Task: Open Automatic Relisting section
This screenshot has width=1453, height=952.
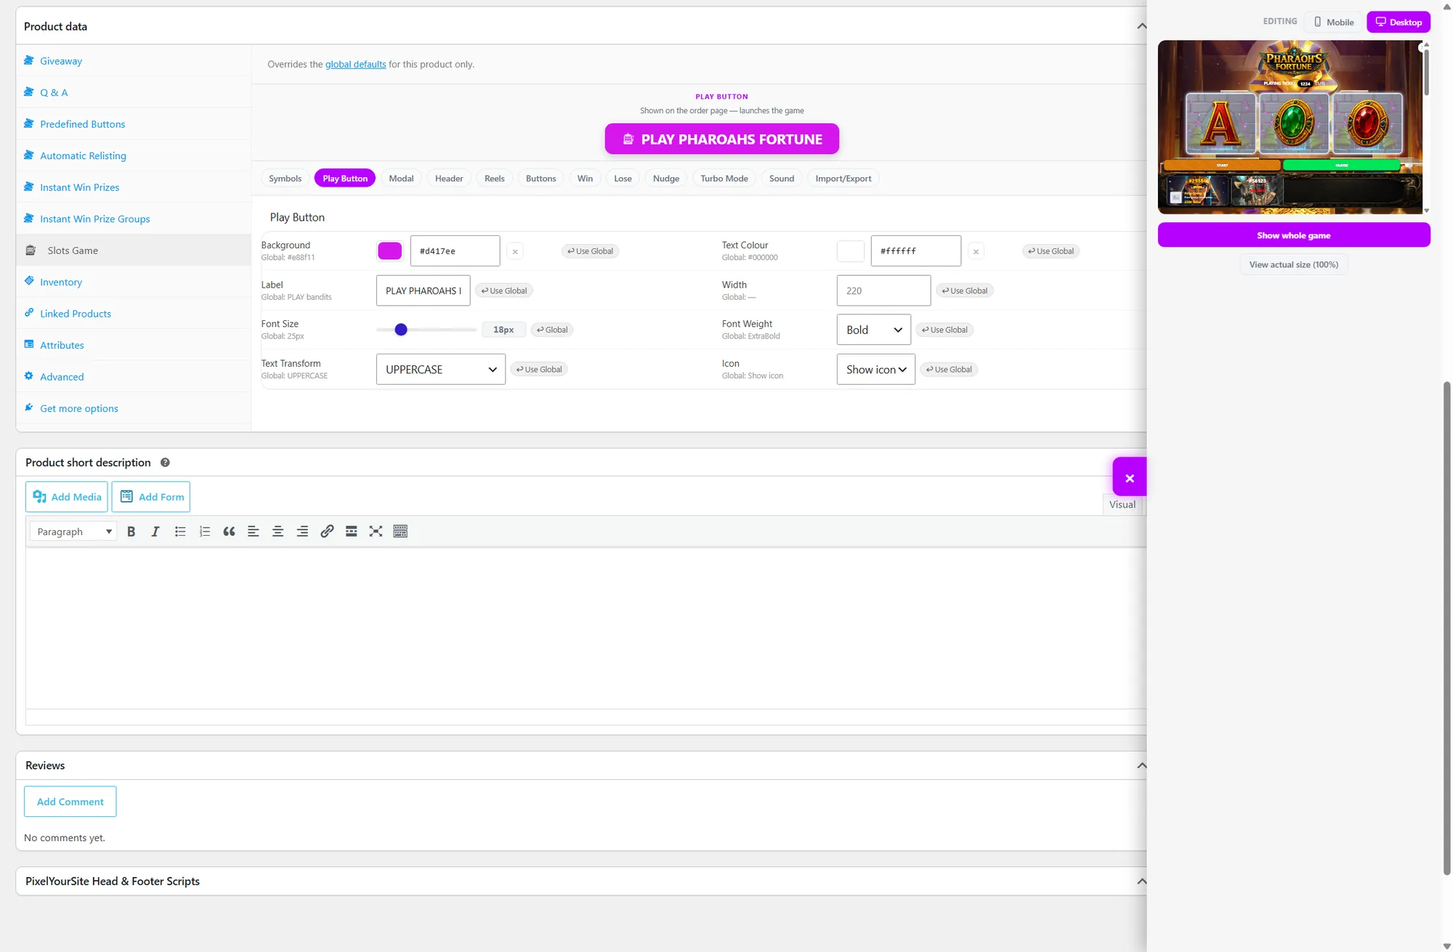Action: click(83, 155)
